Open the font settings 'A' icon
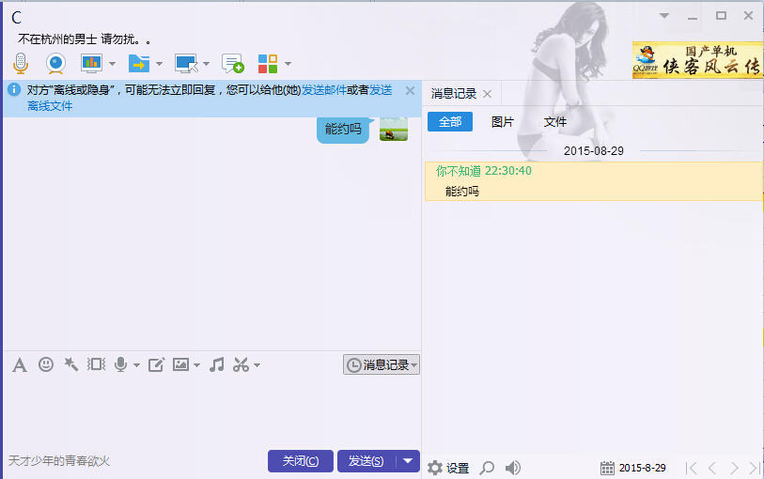Screen dimensions: 764x479 coord(19,365)
